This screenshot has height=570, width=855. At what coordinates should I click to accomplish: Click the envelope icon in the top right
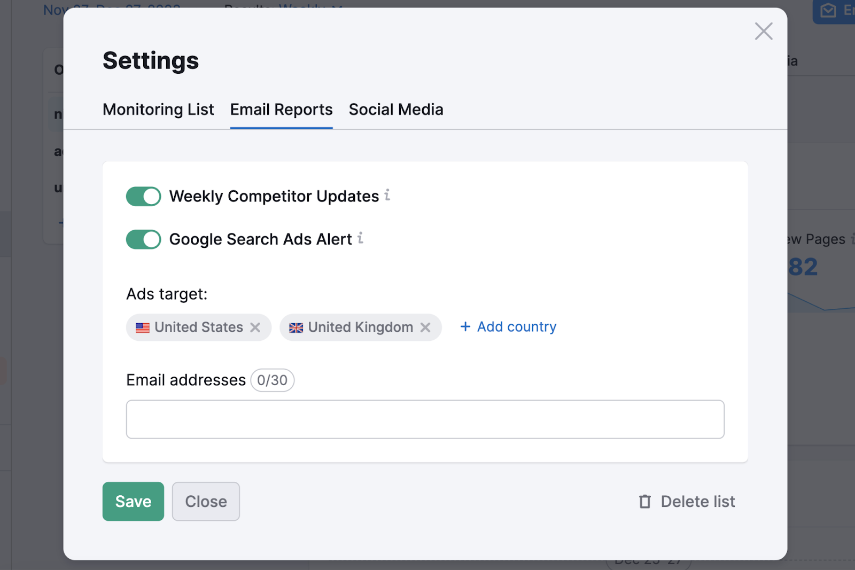click(828, 10)
